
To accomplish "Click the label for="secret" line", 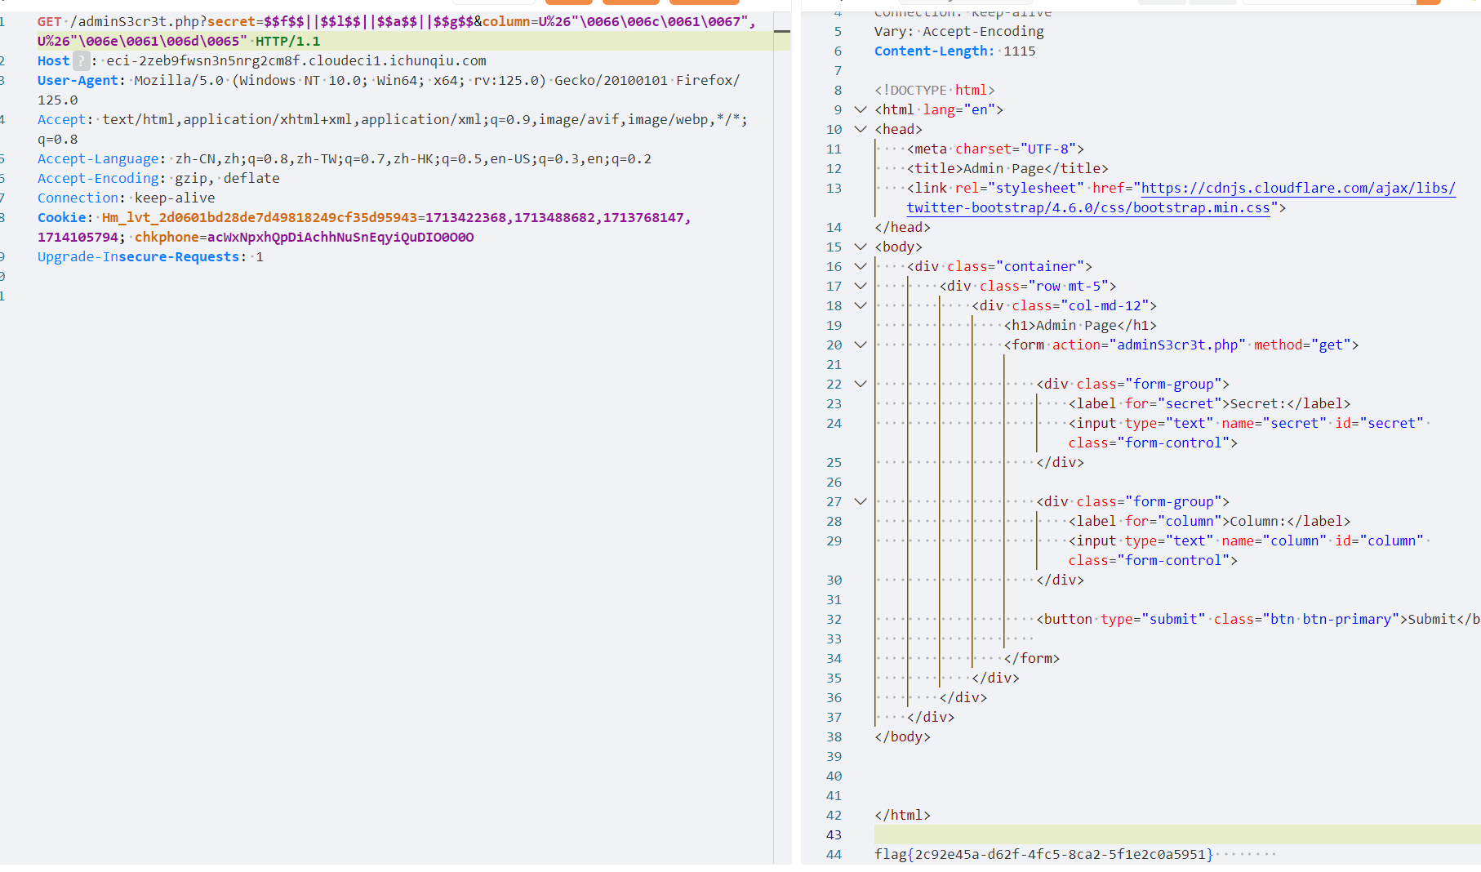I will pyautogui.click(x=1210, y=403).
